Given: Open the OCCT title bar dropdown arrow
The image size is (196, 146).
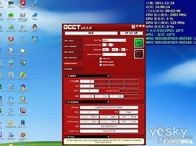Looking at the screenshot, I should (137, 26).
